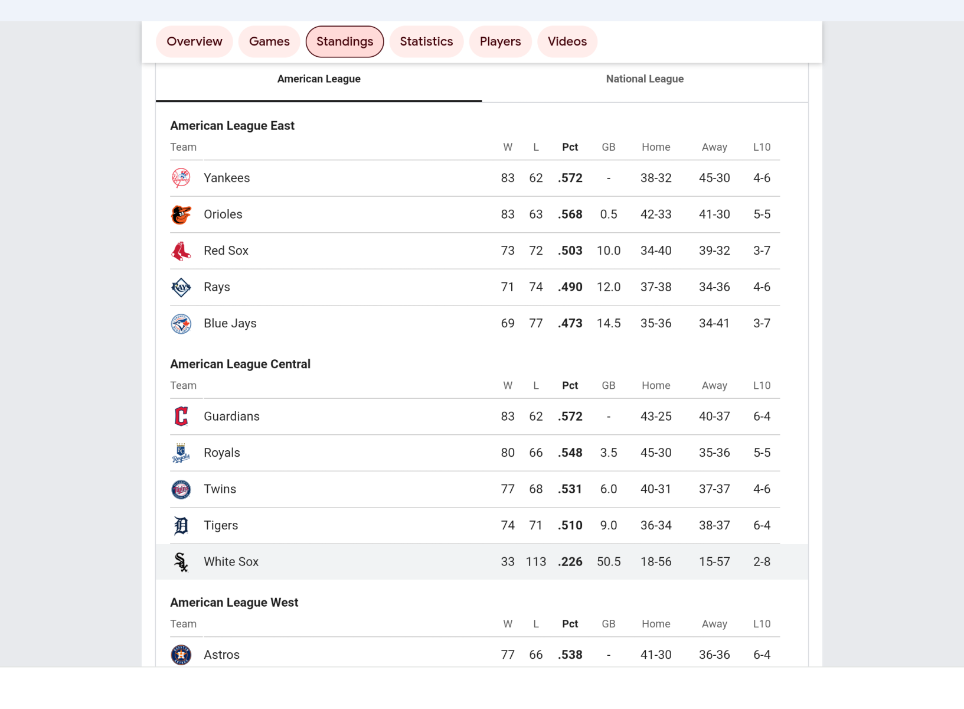Click Astros .538 percentage value
Screen dimensions: 964x709
(570, 655)
